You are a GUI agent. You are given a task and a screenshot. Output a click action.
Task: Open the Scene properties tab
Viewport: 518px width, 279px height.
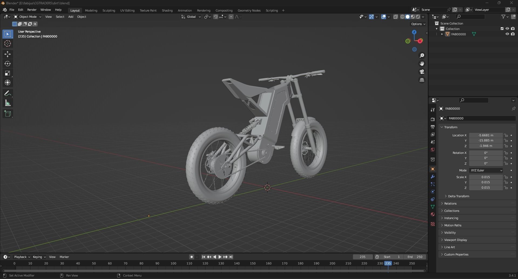[433, 142]
